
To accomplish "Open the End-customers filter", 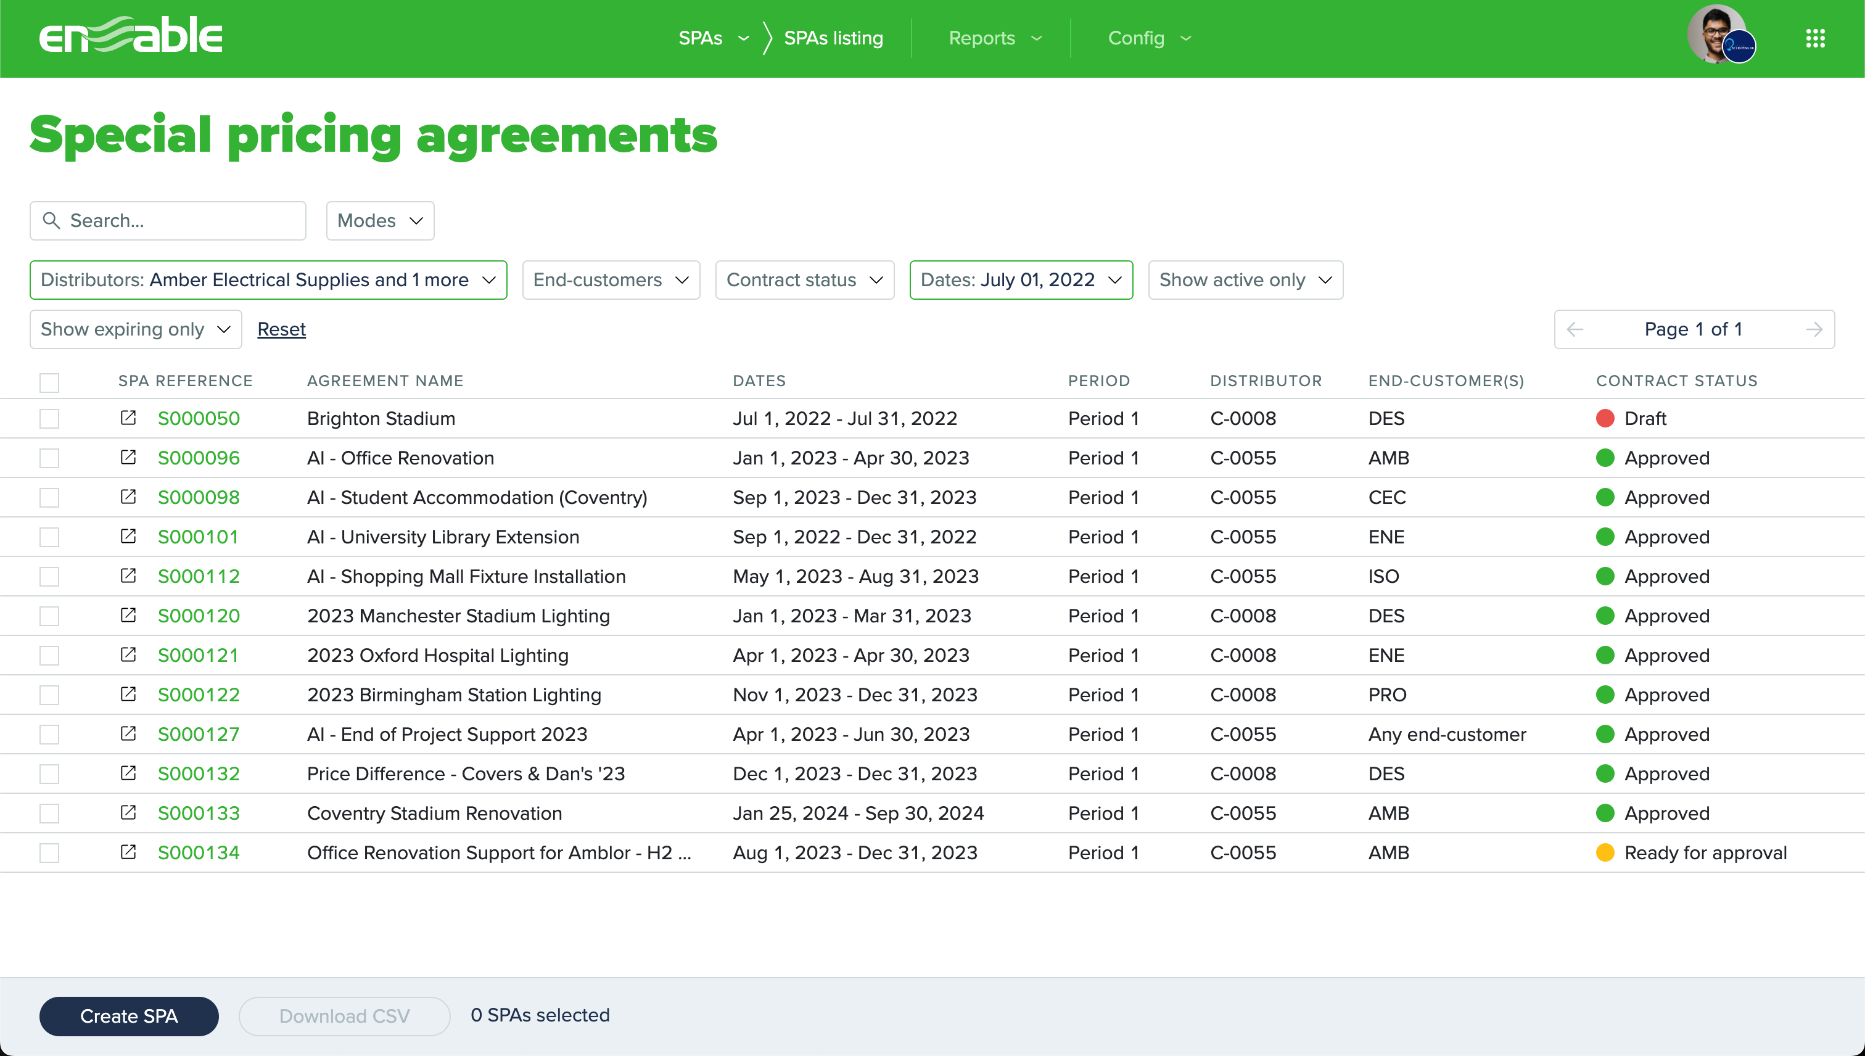I will tap(611, 280).
